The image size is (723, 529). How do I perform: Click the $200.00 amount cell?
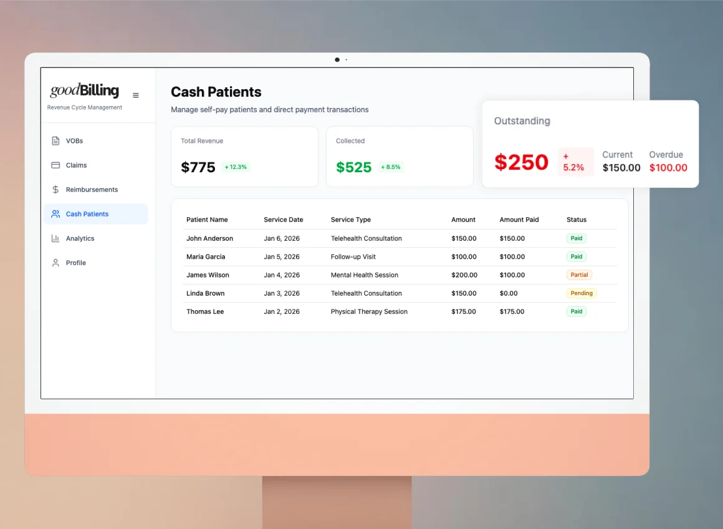(x=464, y=275)
